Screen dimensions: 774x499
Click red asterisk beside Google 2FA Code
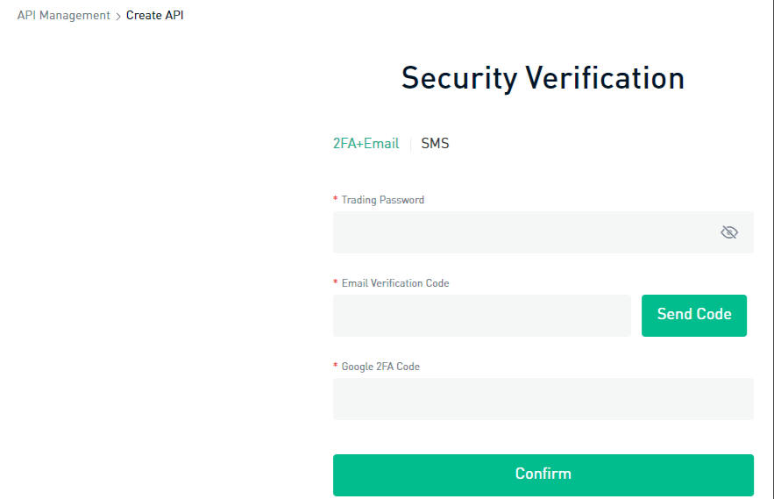[x=336, y=367]
